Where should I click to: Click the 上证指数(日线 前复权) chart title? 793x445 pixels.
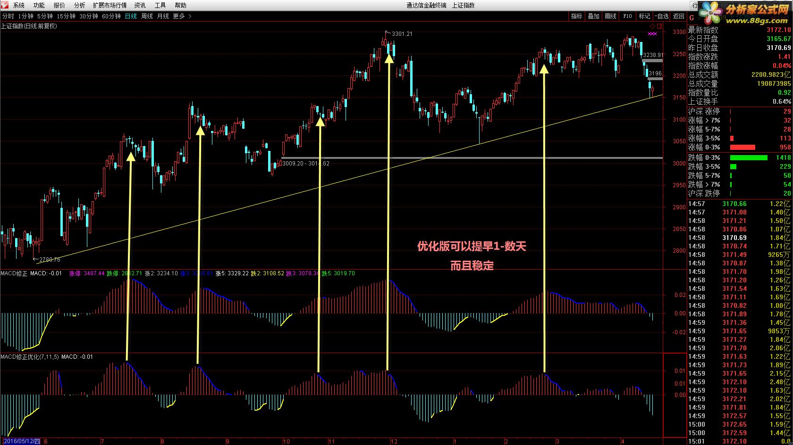29,26
